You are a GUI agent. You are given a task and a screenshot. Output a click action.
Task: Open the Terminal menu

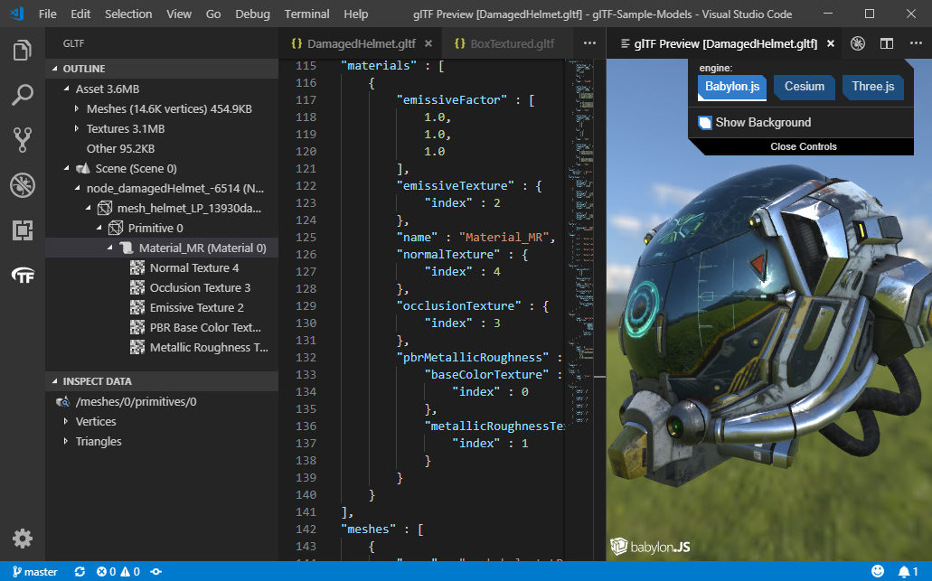coord(306,14)
